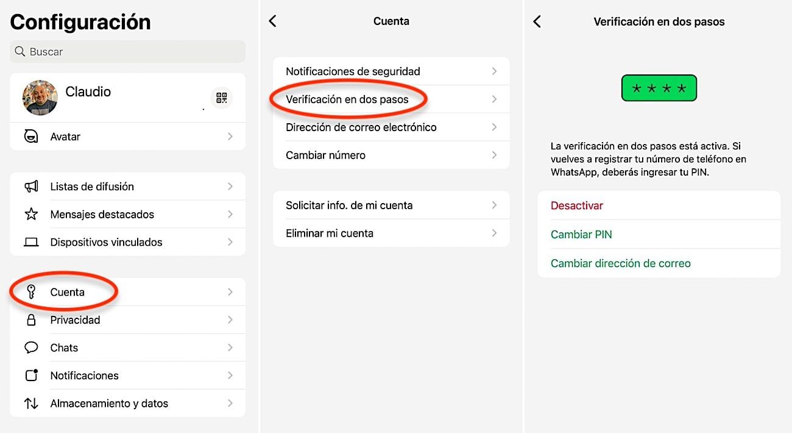
Task: Select Cambiar PIN link
Action: [581, 234]
